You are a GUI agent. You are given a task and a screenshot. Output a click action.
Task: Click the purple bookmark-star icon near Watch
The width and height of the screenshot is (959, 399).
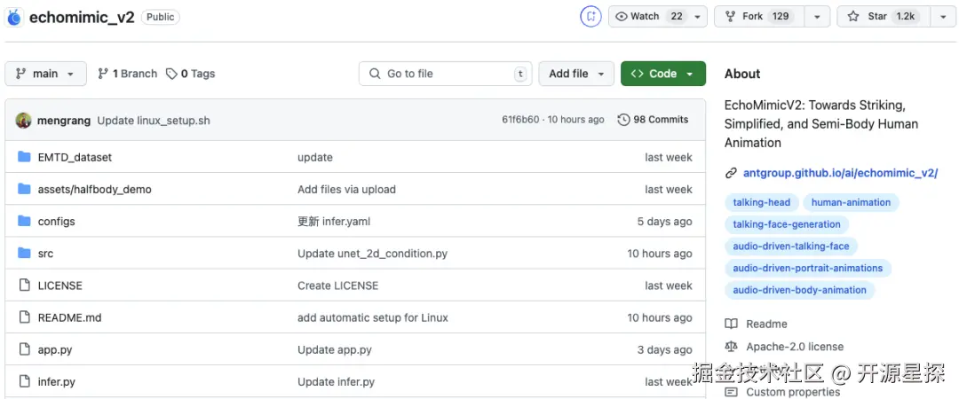(x=590, y=16)
